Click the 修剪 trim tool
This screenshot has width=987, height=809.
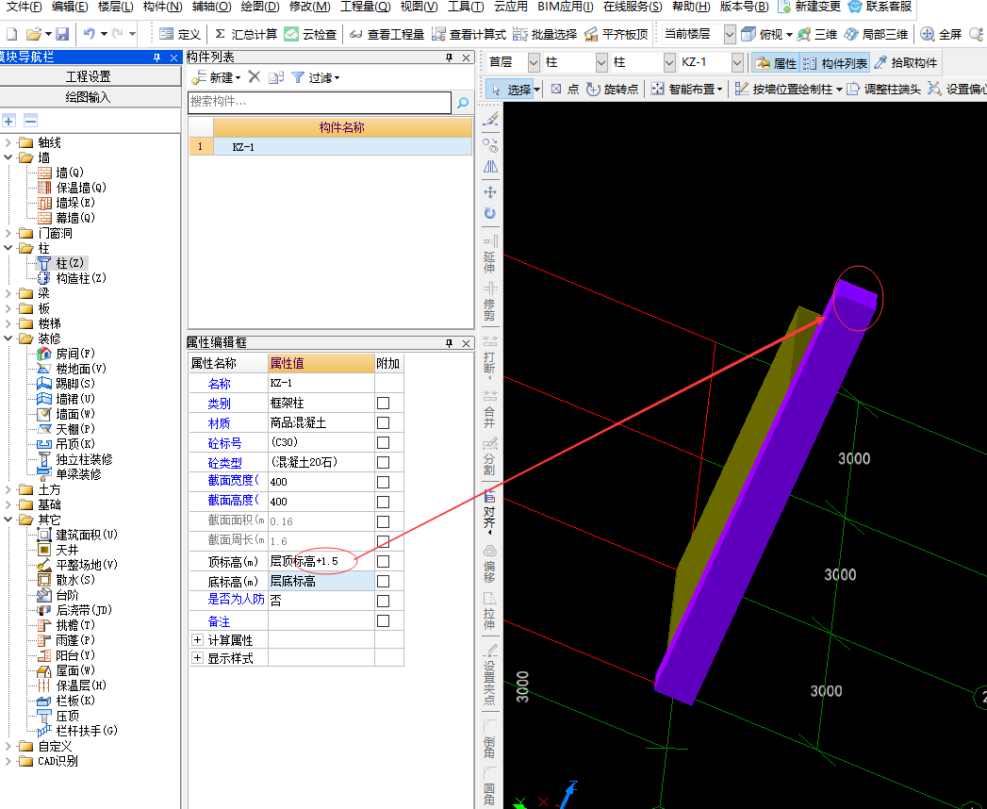[489, 302]
